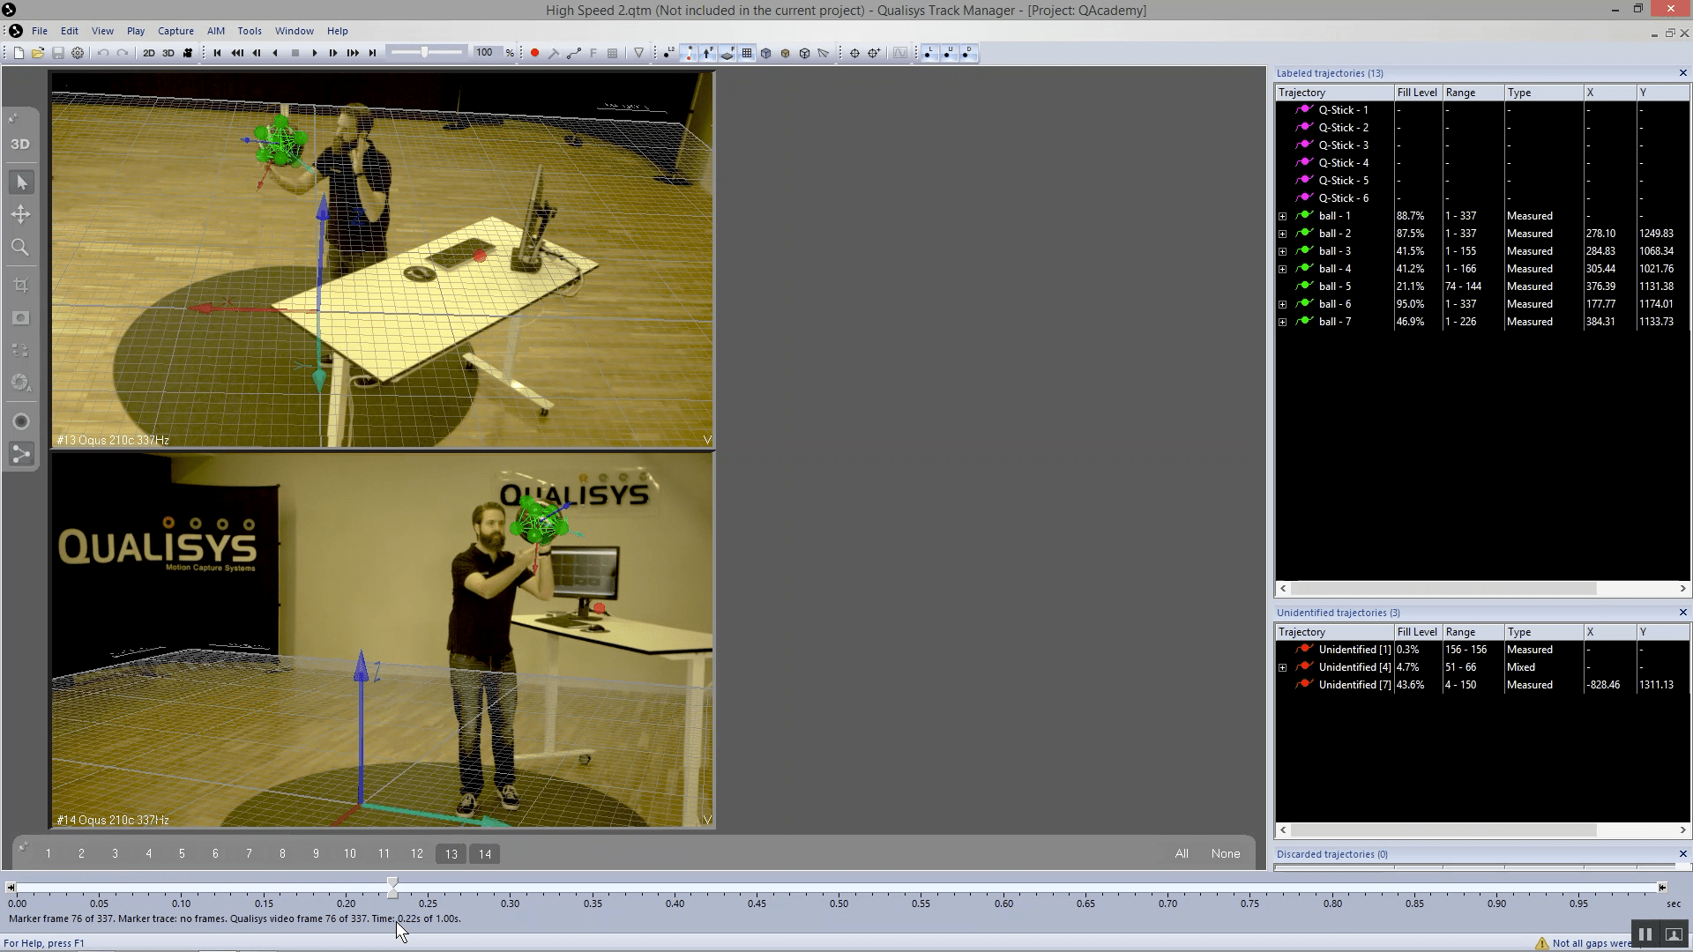Expand the Unidentified [4] trajectory row

pyautogui.click(x=1283, y=667)
